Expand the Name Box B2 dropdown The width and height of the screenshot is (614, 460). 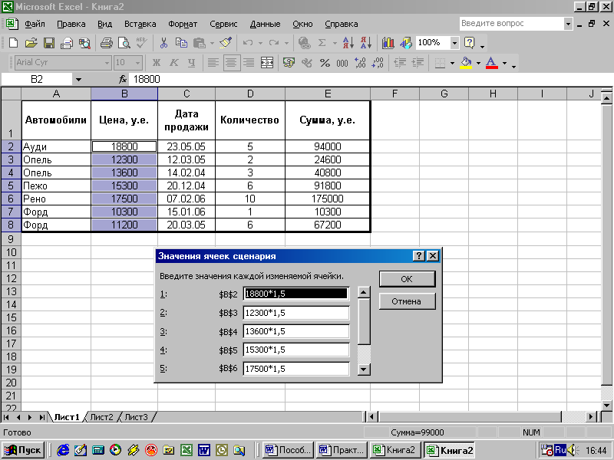[78, 80]
